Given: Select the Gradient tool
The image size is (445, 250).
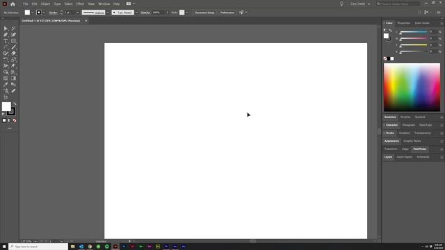Looking at the screenshot, I should point(13,78).
